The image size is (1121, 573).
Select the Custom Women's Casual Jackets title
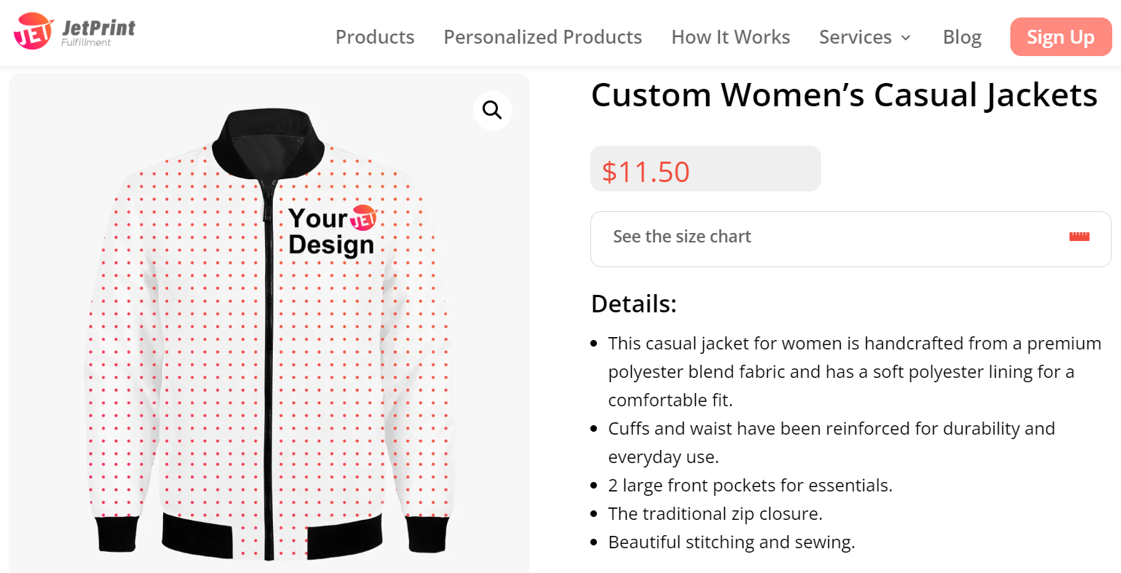click(844, 95)
